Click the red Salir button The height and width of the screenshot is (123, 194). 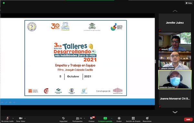[188, 119]
